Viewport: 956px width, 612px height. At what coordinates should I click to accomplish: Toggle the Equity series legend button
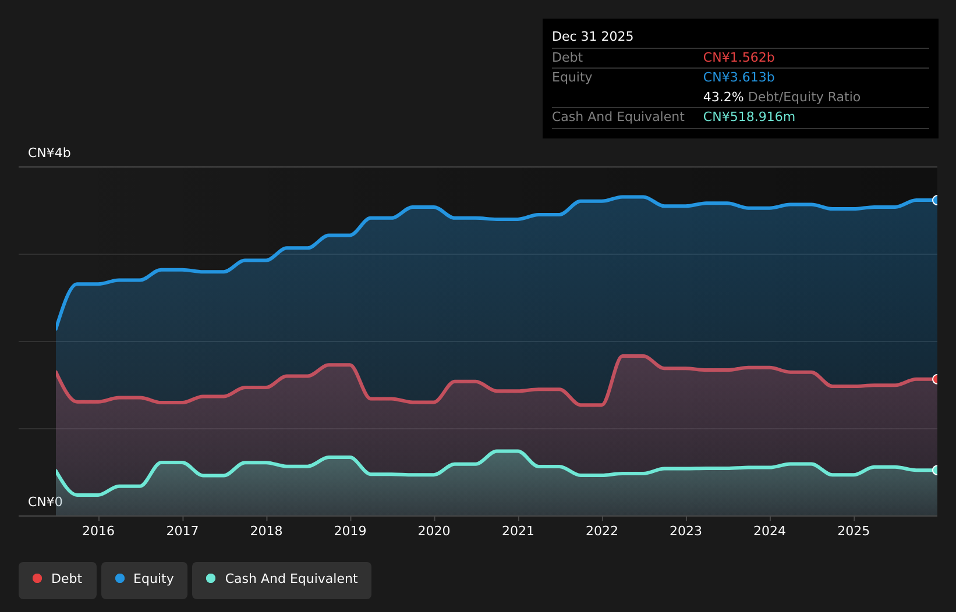coord(144,580)
